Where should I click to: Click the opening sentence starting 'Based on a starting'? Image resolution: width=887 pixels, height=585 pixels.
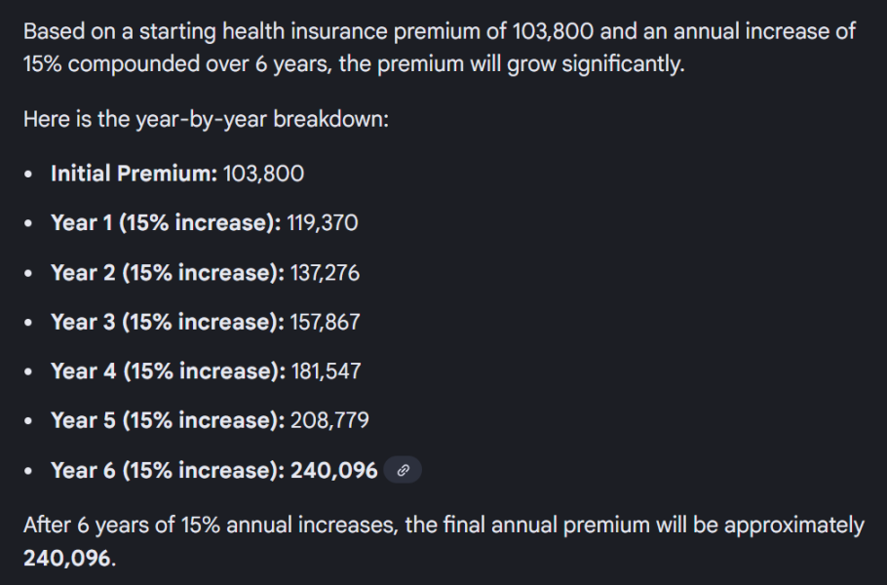[439, 31]
